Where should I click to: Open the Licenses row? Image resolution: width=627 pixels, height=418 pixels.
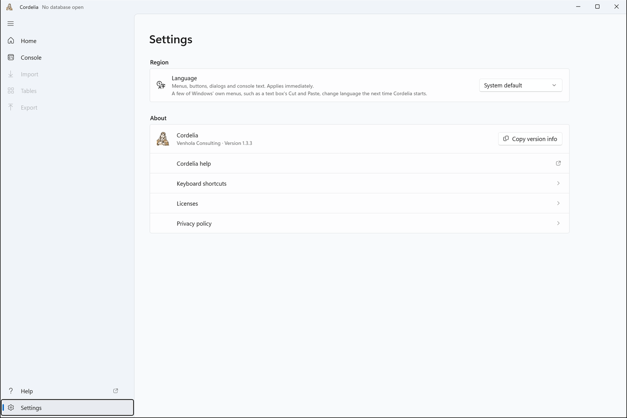coord(359,203)
